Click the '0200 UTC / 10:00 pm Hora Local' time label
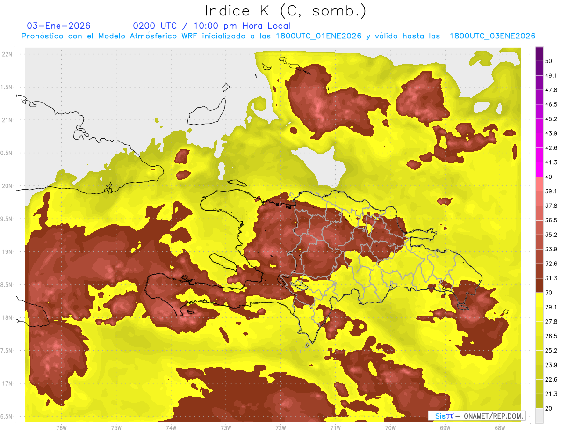561x434 pixels. 211,26
